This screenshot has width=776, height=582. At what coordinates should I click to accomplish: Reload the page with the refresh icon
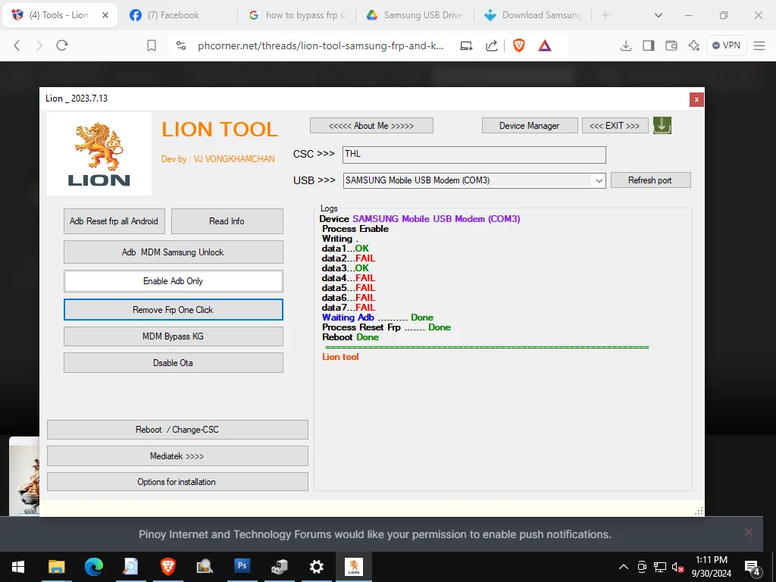pyautogui.click(x=62, y=45)
